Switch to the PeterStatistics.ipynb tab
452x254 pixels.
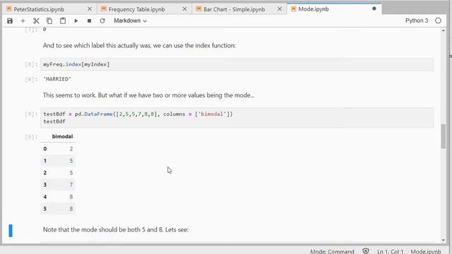[x=39, y=9]
